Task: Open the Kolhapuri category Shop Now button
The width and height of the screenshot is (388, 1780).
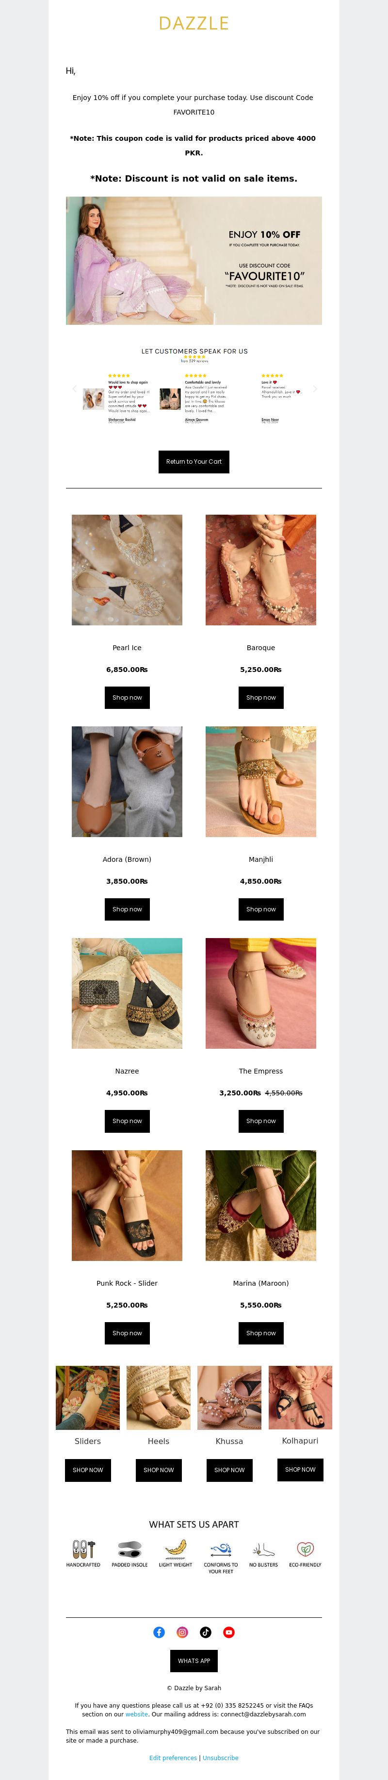Action: 300,1470
